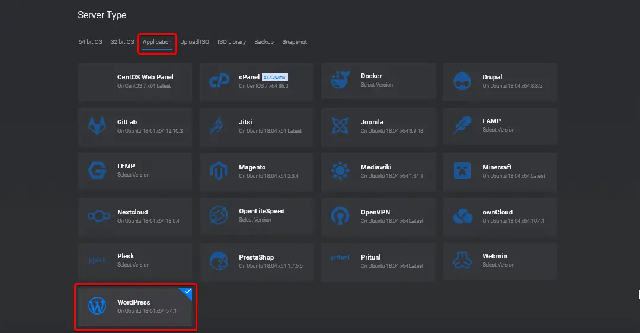Image resolution: width=640 pixels, height=333 pixels.
Task: Click the Magento title text
Action: 252,167
